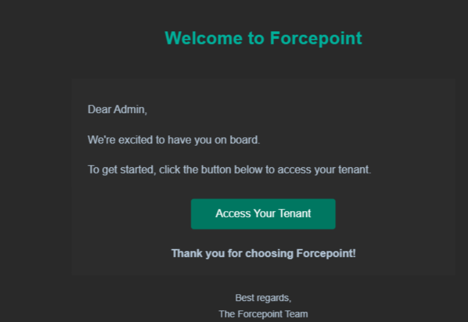468x322 pixels.
Task: Click the bold "Thank you for choosing Forcepoint!" text
Action: 263,254
